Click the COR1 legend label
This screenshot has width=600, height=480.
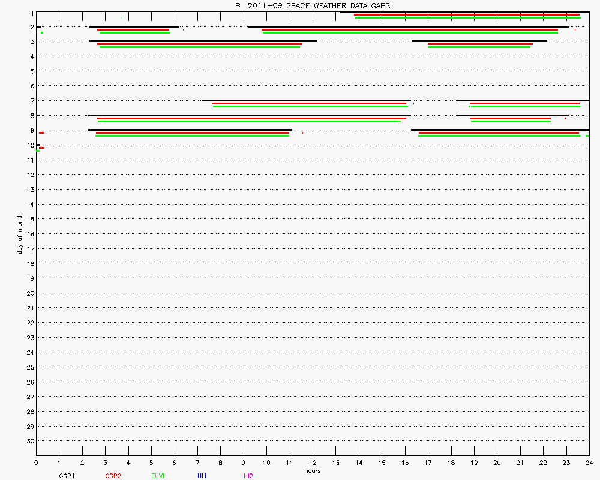point(66,476)
